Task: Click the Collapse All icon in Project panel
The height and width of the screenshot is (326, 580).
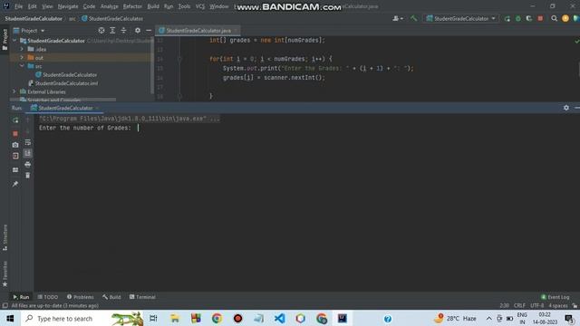Action: [123, 30]
